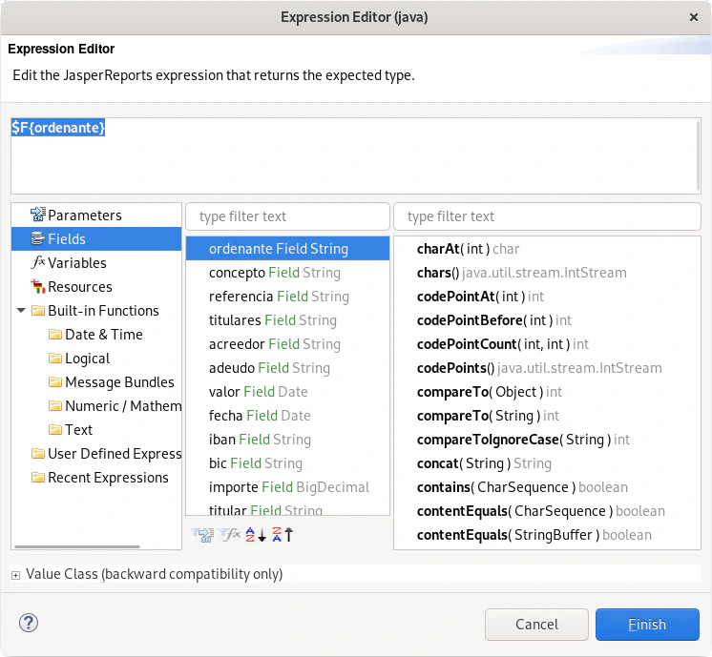Select the Text functions category

tap(78, 430)
